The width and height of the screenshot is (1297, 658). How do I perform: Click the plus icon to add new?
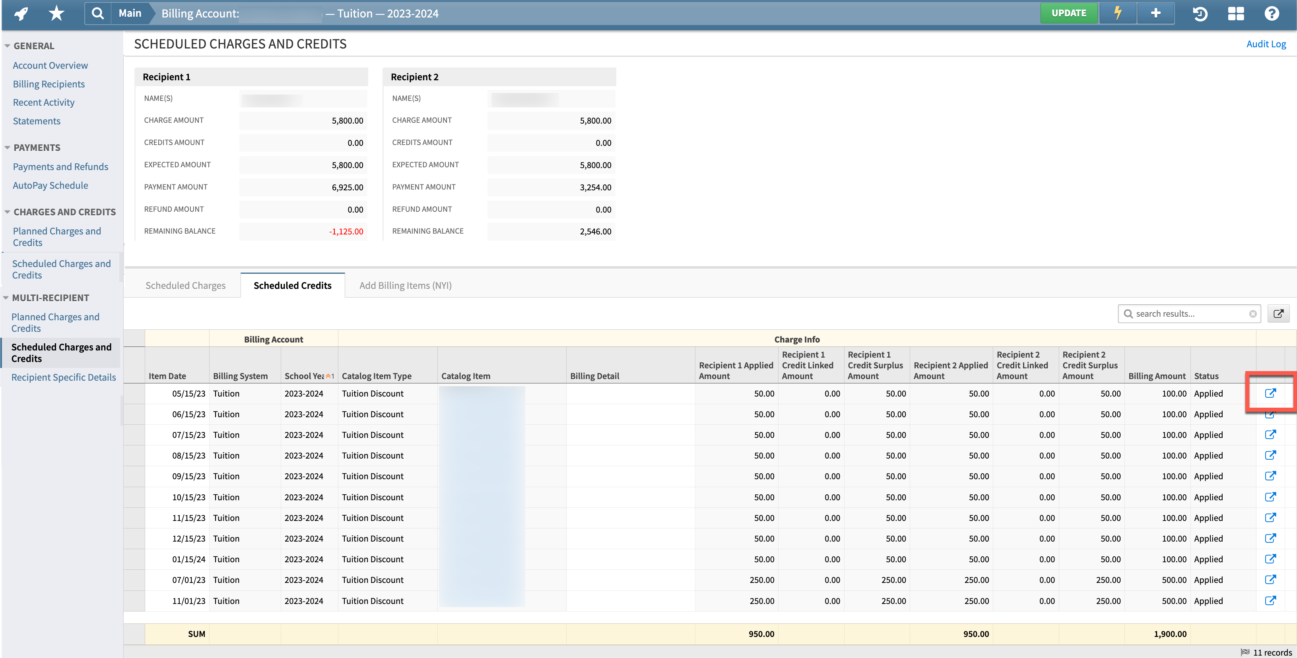click(x=1155, y=13)
